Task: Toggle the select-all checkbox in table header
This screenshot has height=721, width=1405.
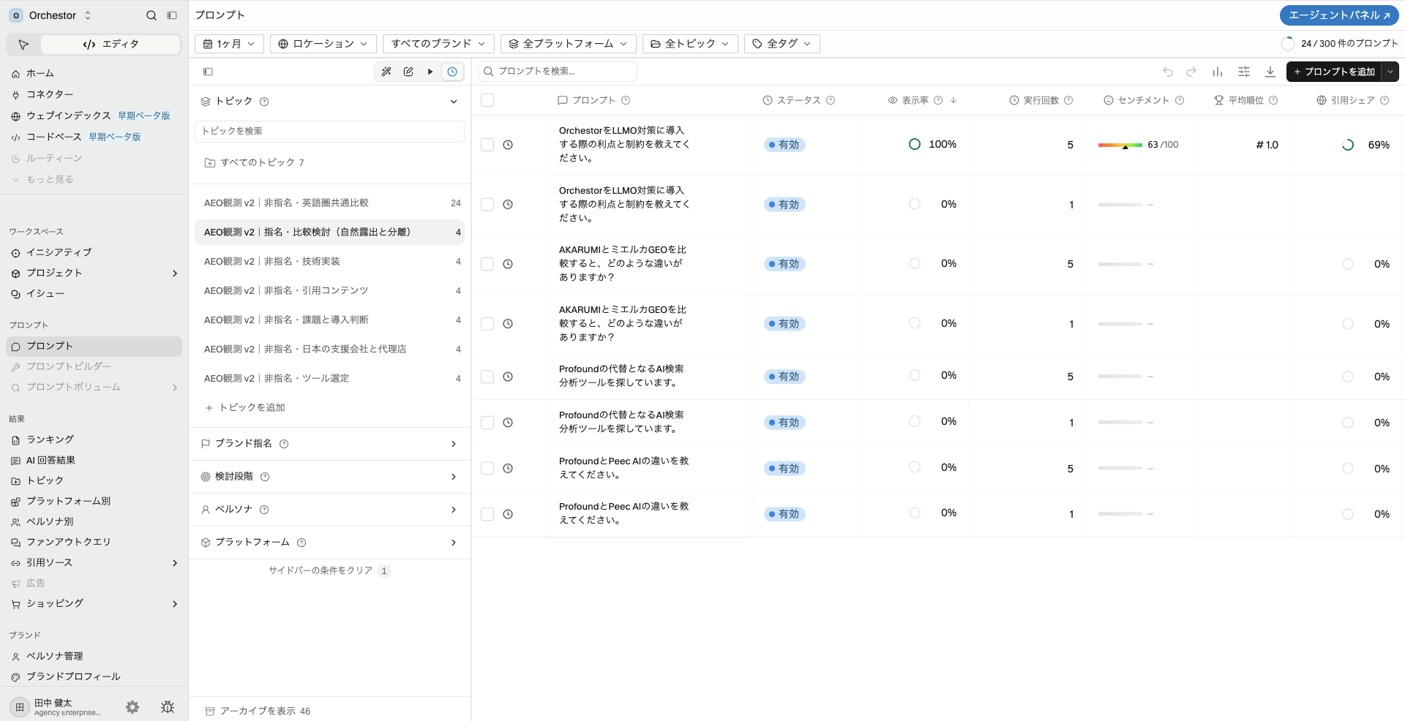Action: coord(487,100)
